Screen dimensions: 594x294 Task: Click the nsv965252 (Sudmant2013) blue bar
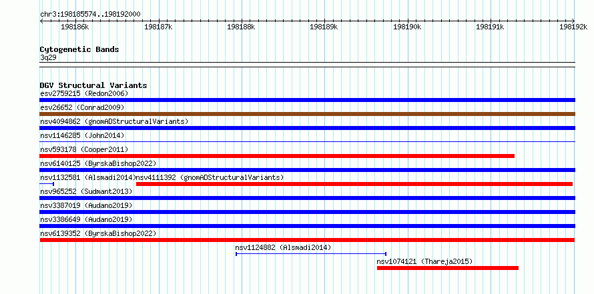coord(307,198)
